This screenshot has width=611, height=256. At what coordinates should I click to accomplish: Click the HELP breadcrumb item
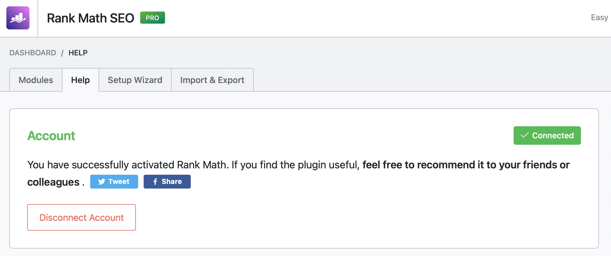tap(78, 53)
